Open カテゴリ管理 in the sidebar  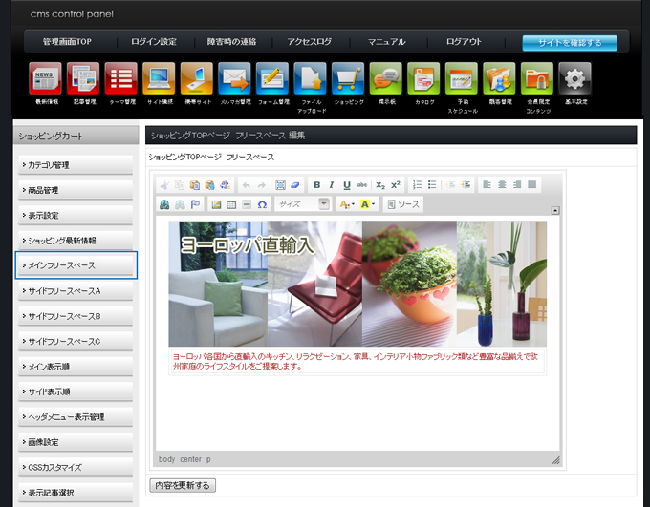pos(75,165)
